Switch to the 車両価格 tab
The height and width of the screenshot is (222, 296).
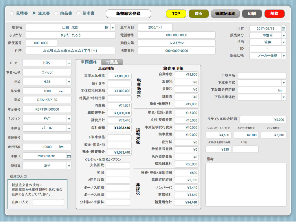pos(89,62)
